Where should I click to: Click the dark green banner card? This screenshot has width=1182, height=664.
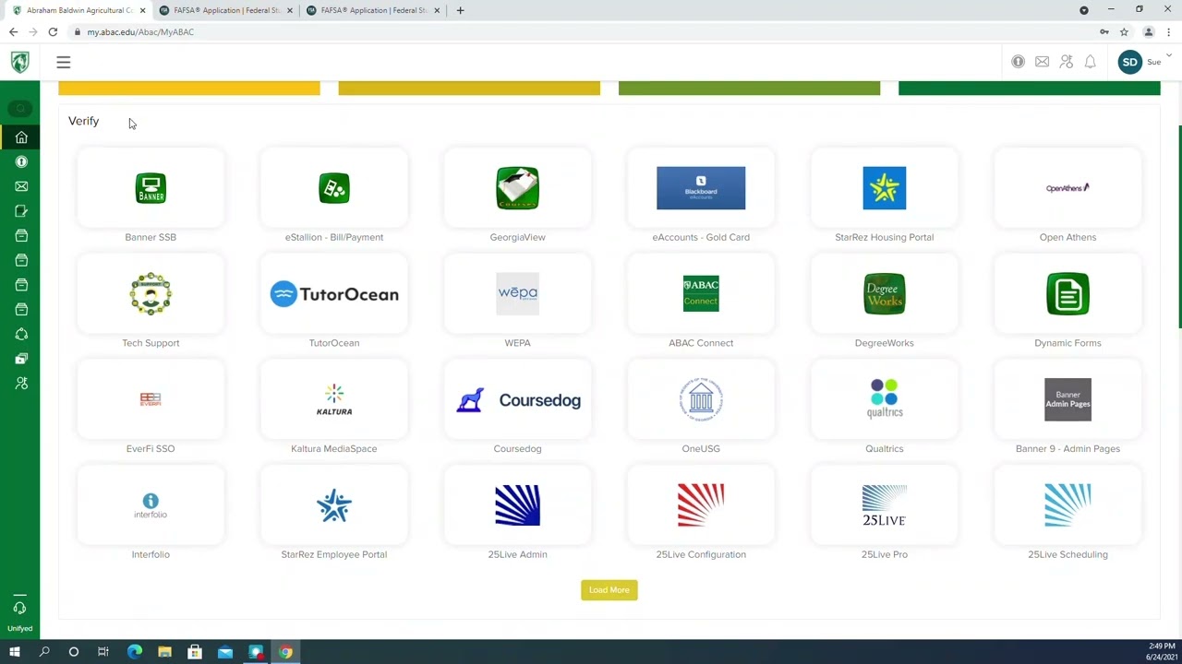1029,89
